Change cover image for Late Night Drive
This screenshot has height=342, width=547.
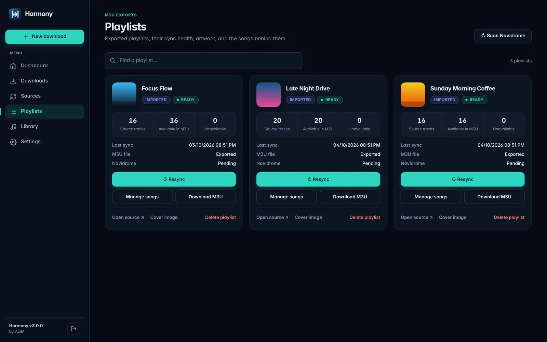(x=308, y=218)
